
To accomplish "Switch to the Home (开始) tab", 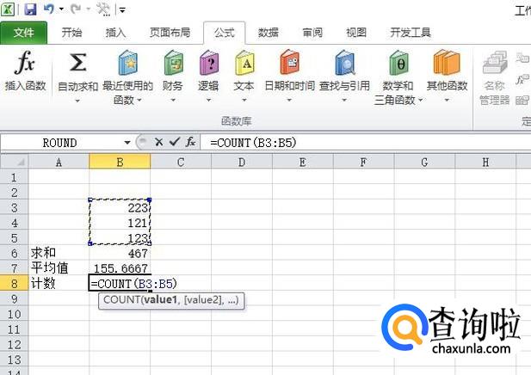I will [x=71, y=33].
